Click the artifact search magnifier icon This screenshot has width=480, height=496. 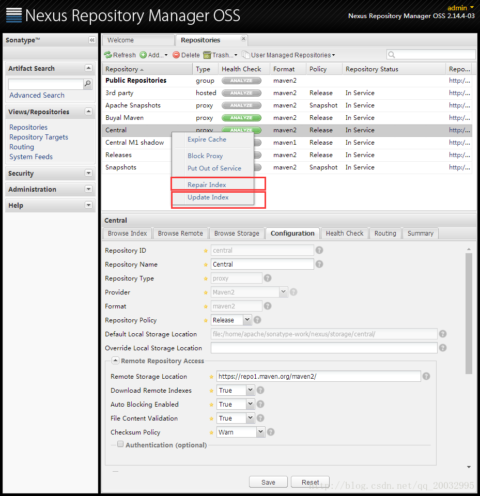point(88,84)
